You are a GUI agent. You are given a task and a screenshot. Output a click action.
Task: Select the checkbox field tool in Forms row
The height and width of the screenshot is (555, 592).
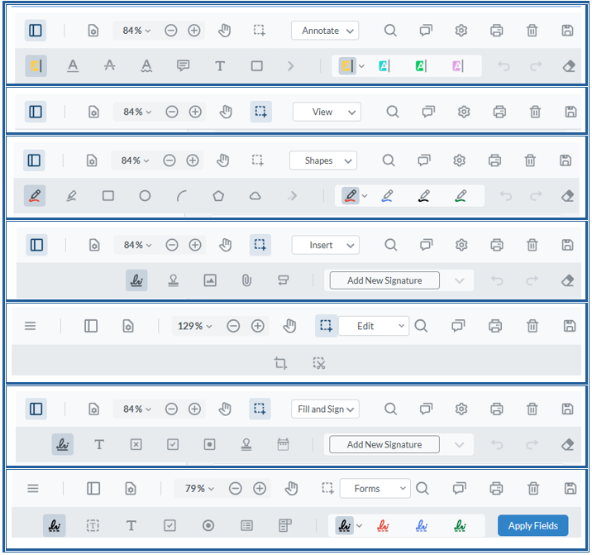(x=169, y=525)
